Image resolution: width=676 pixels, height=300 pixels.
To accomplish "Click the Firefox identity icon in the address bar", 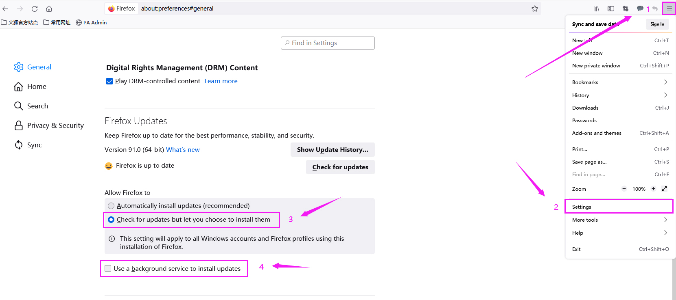I will 122,9.
